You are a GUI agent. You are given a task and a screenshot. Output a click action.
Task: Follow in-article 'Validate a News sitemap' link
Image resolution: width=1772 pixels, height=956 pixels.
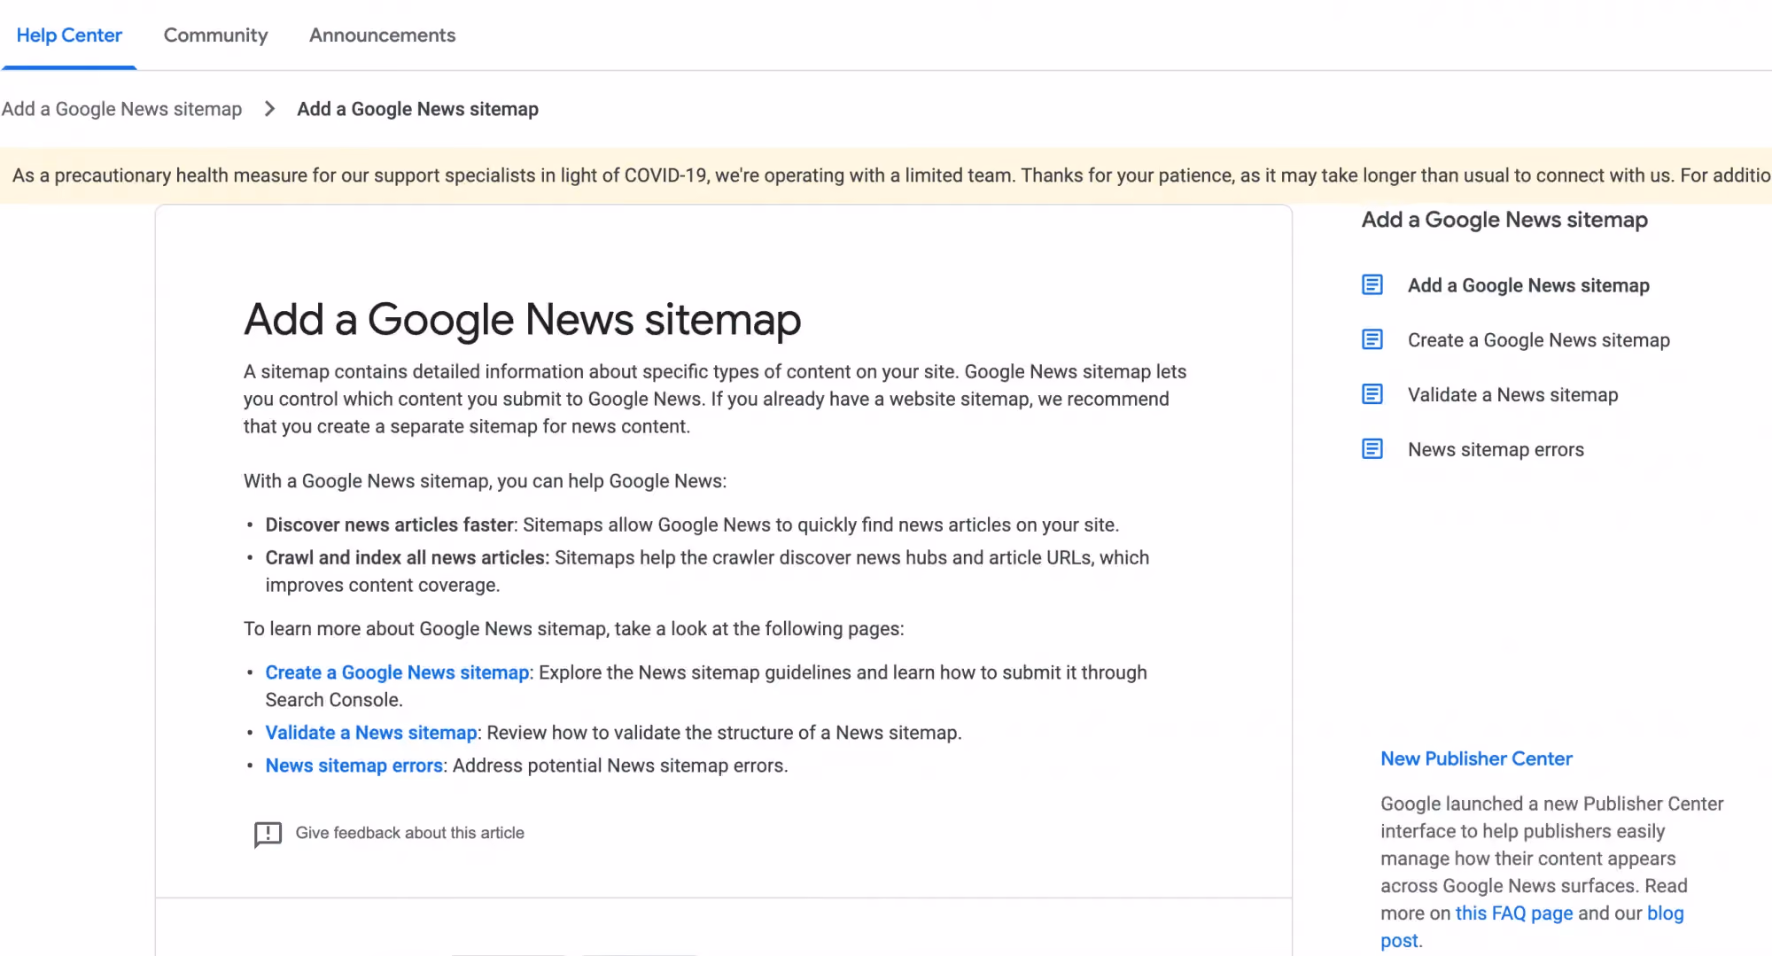pos(371,733)
